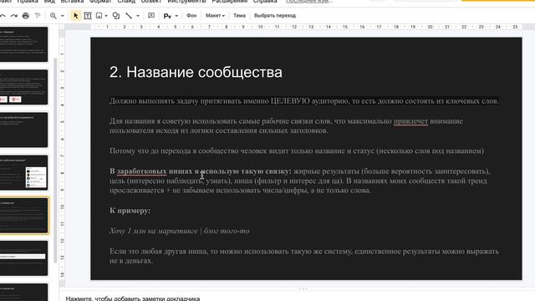Select the slide thumbnail with the white bar

point(23,258)
